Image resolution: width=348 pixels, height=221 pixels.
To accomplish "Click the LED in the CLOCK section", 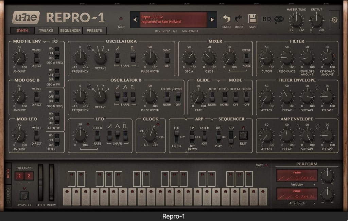I will [x=158, y=125].
